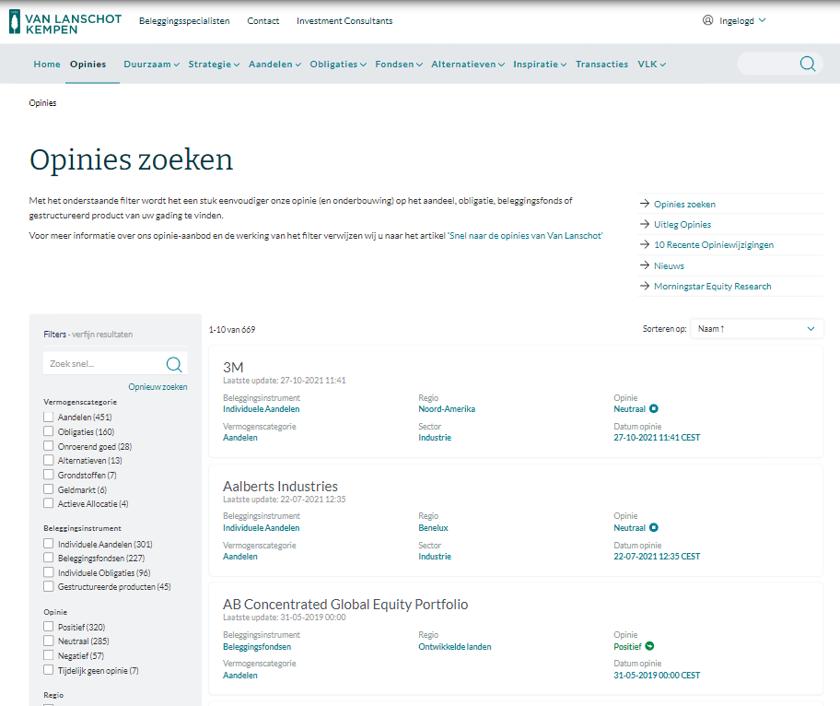Select the Positief (320) opinion filter

click(48, 626)
